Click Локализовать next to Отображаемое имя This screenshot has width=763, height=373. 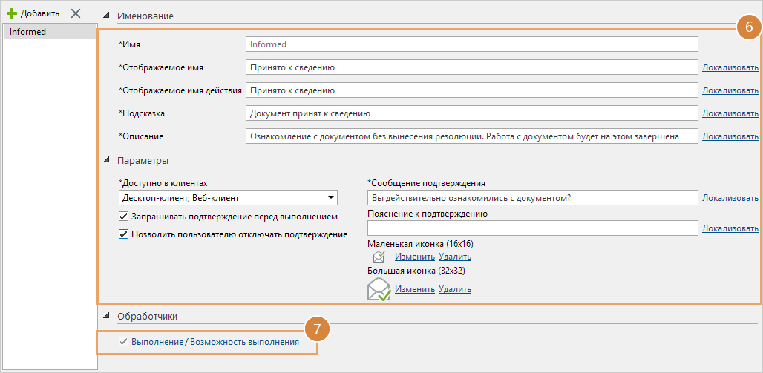tap(730, 67)
